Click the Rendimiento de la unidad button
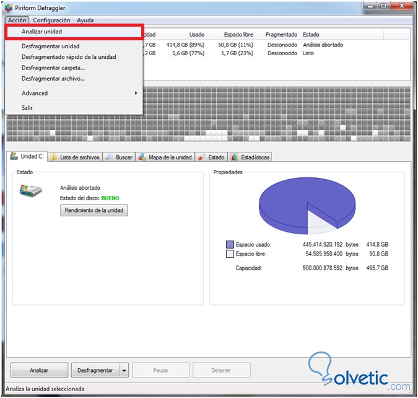Screen dimensions: 418x398 click(94, 210)
